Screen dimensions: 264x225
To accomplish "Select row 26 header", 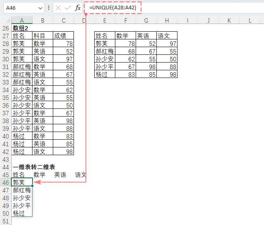I will coord(6,28).
